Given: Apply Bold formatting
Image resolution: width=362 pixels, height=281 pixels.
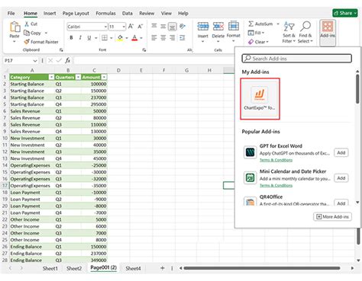Looking at the screenshot, I should [71, 38].
